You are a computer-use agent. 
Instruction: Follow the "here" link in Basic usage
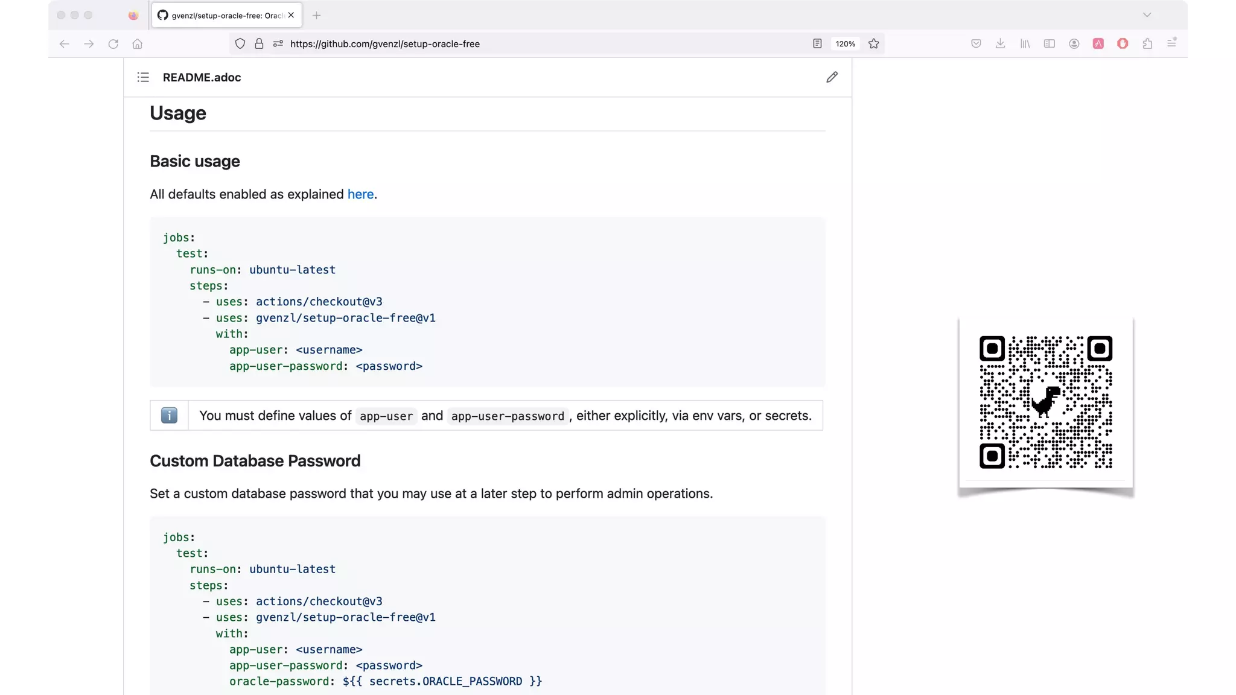tap(360, 194)
